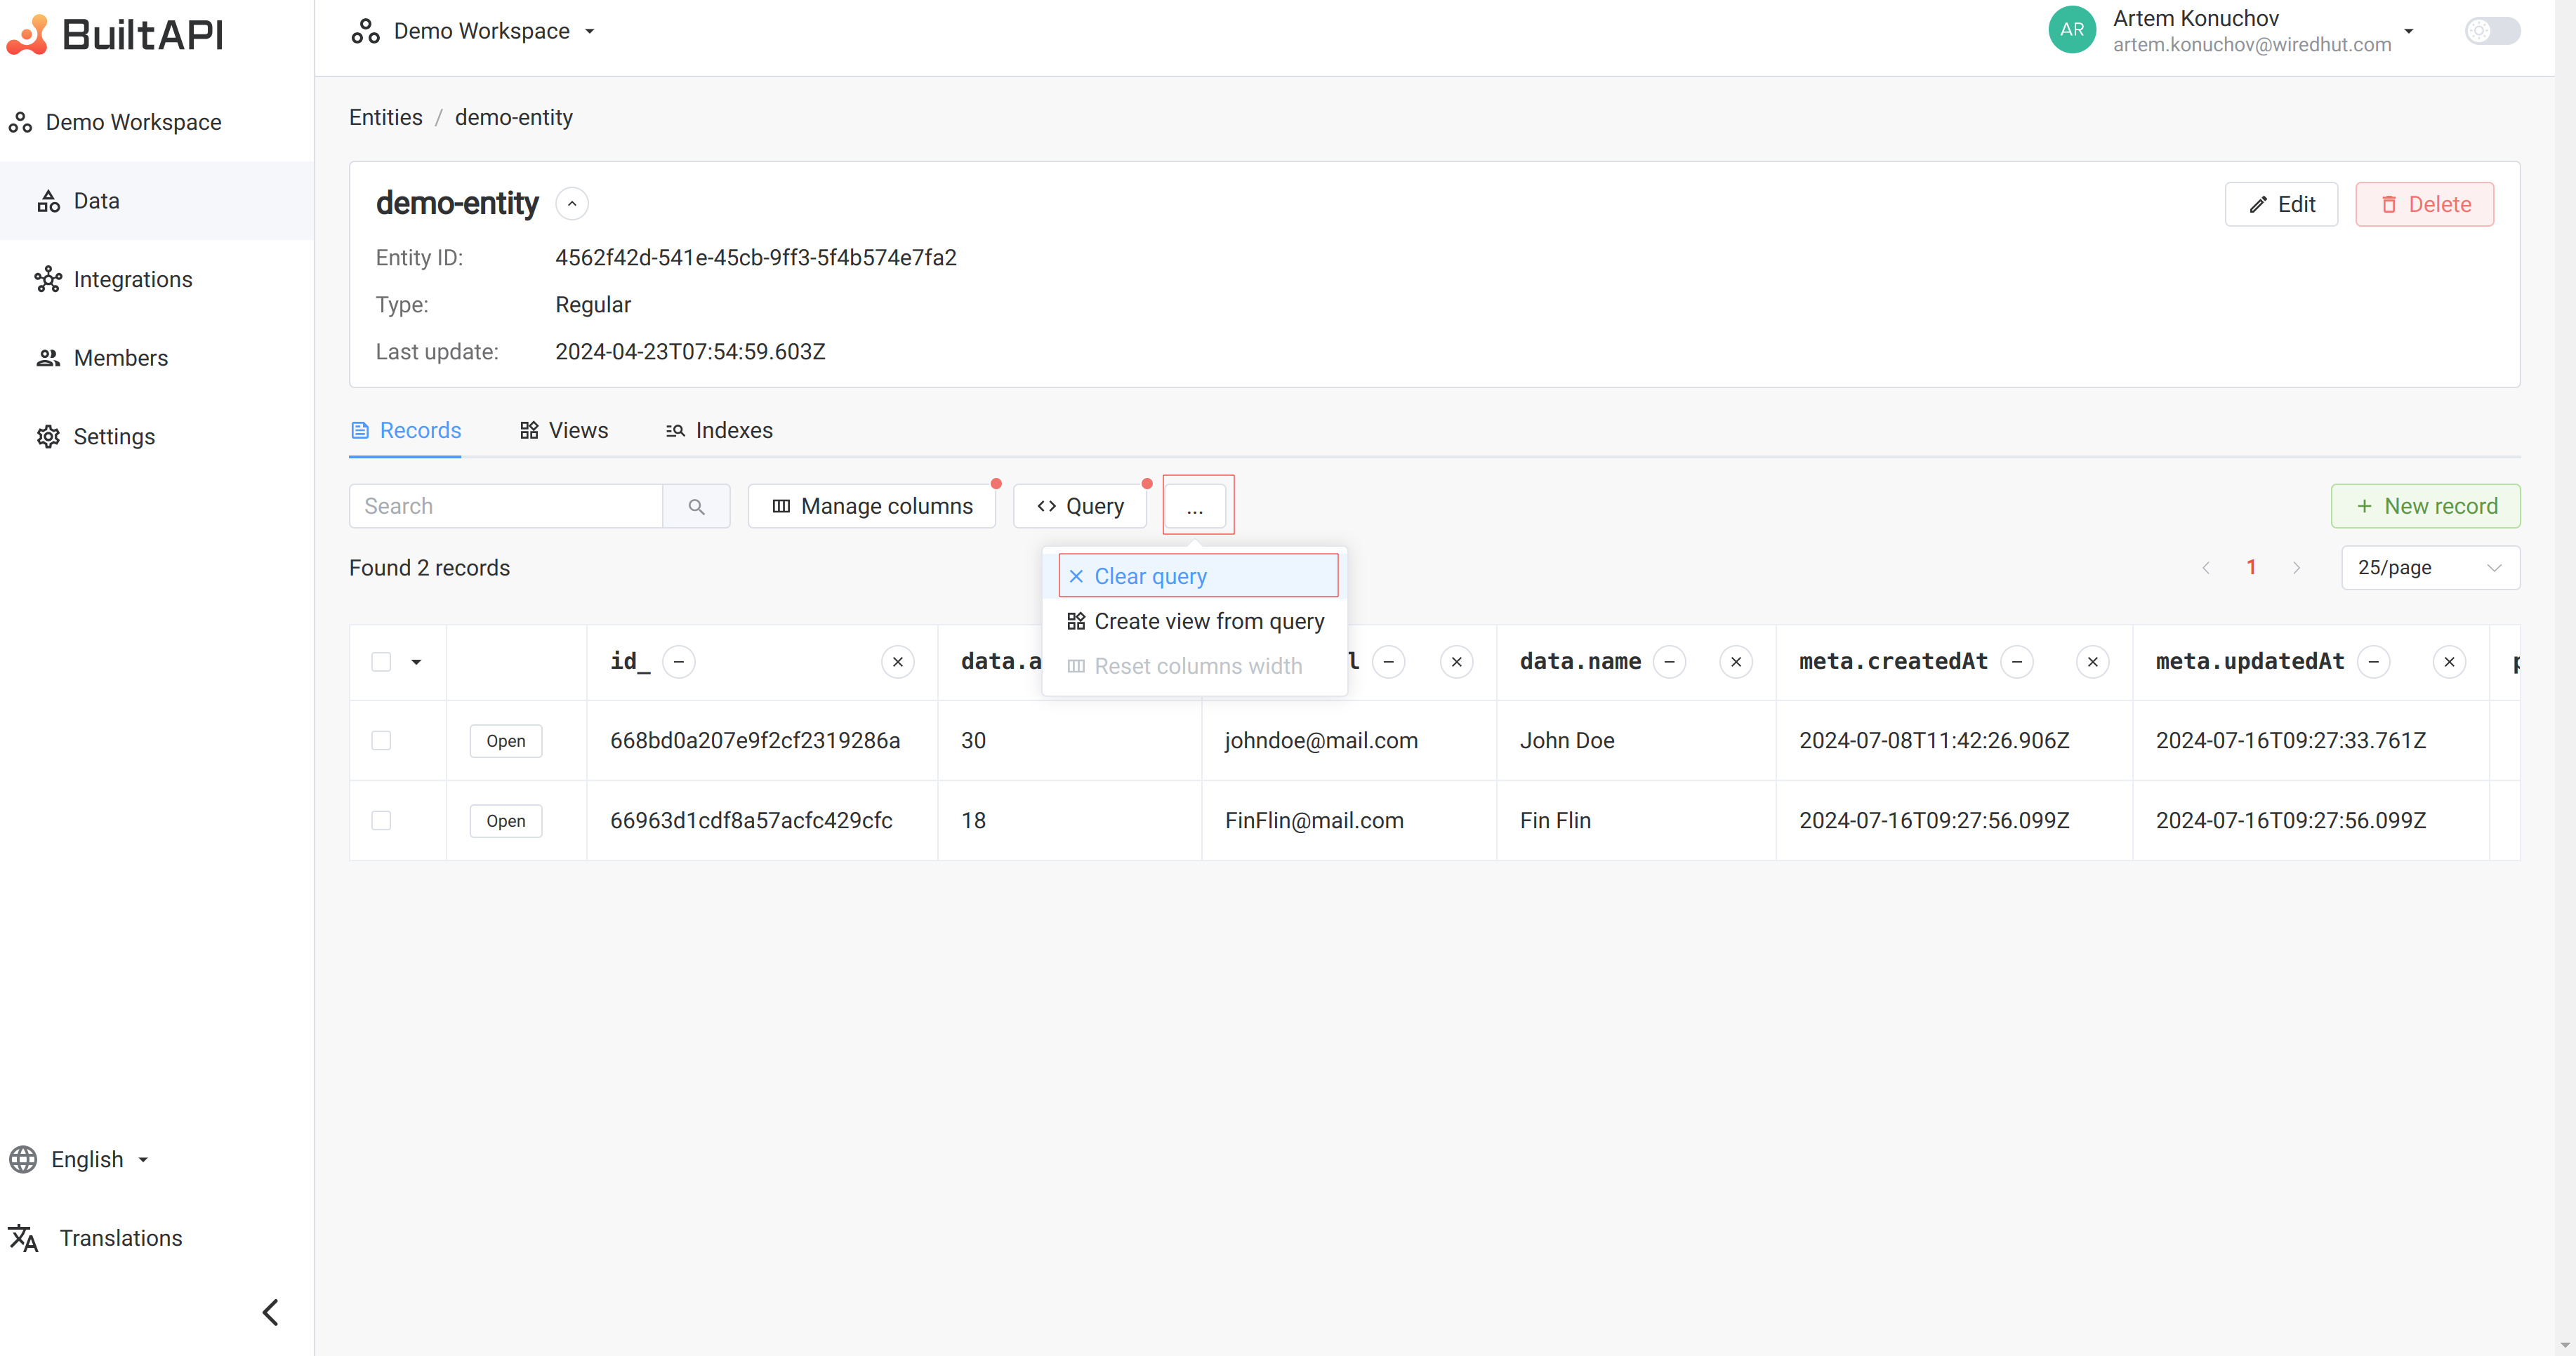Go to next page arrow

click(x=2297, y=568)
